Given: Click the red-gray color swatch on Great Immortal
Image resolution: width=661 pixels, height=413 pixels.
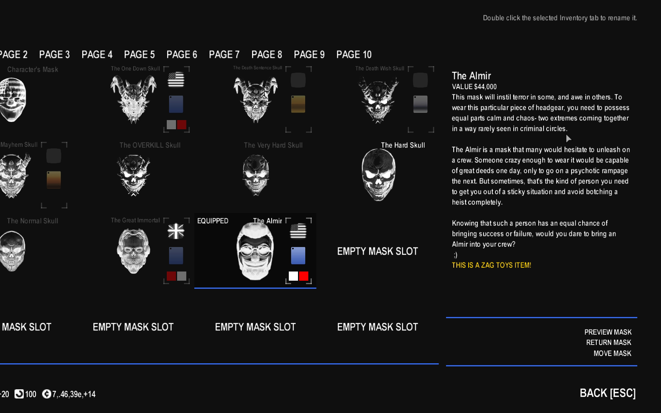Looking at the screenshot, I should click(x=177, y=276).
